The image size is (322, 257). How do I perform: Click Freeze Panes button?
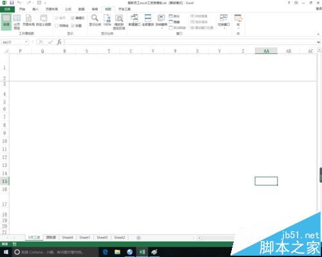tap(161, 21)
